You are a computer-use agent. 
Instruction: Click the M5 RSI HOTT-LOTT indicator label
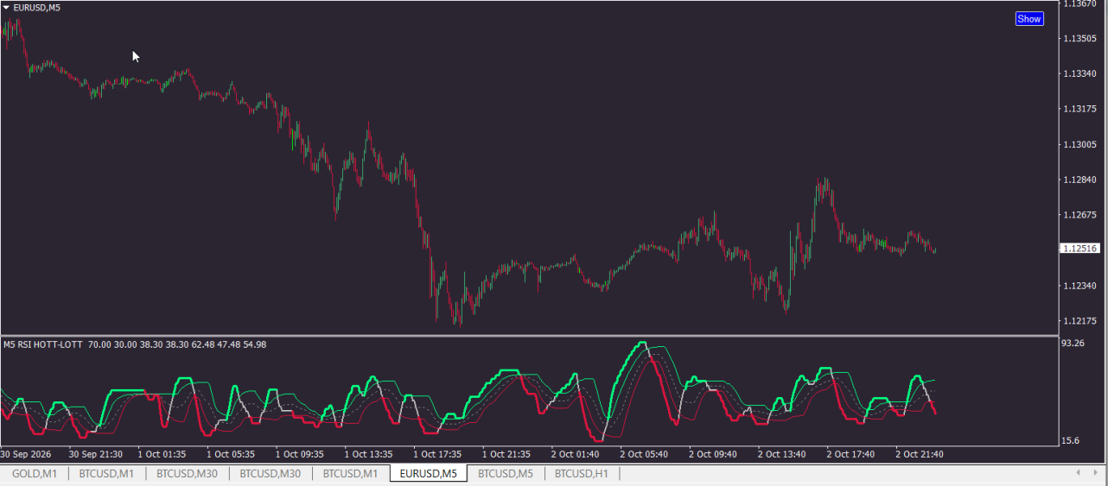click(43, 344)
